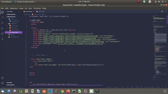Click the code minimap overview
The height and width of the screenshot is (94, 168).
[x=160, y=48]
